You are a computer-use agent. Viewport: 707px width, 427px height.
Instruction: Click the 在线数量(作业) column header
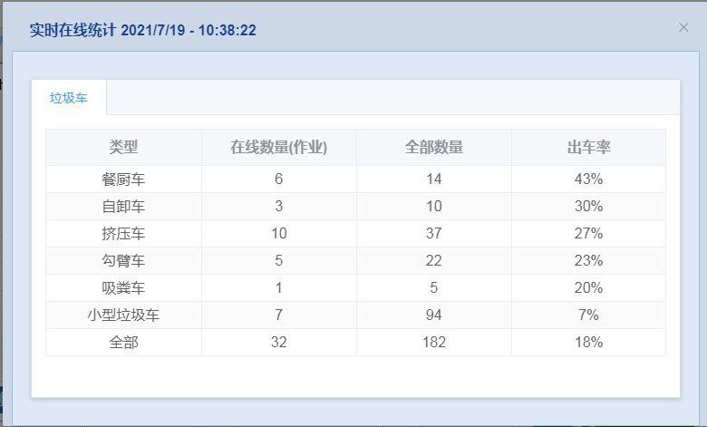pyautogui.click(x=278, y=147)
